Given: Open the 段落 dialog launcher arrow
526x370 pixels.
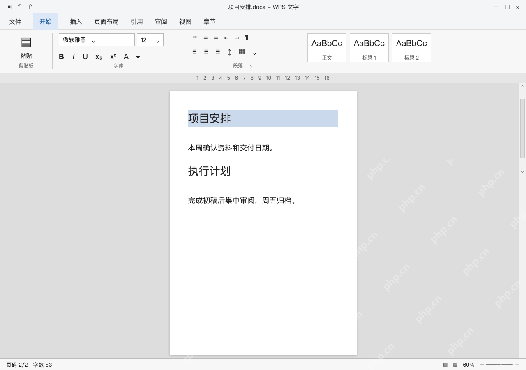Looking at the screenshot, I should 250,66.
